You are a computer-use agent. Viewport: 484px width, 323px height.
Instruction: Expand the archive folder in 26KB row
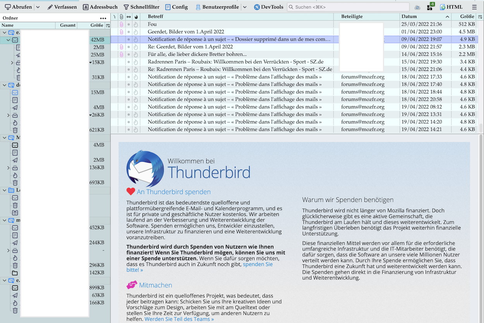coord(8,115)
